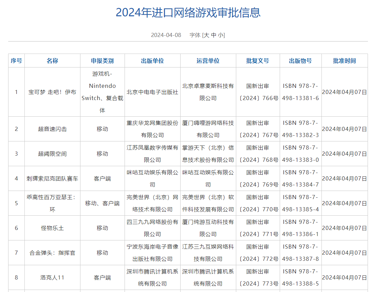
Task: Click ISBN 978-7-498-13388-5
Action: (x=300, y=277)
